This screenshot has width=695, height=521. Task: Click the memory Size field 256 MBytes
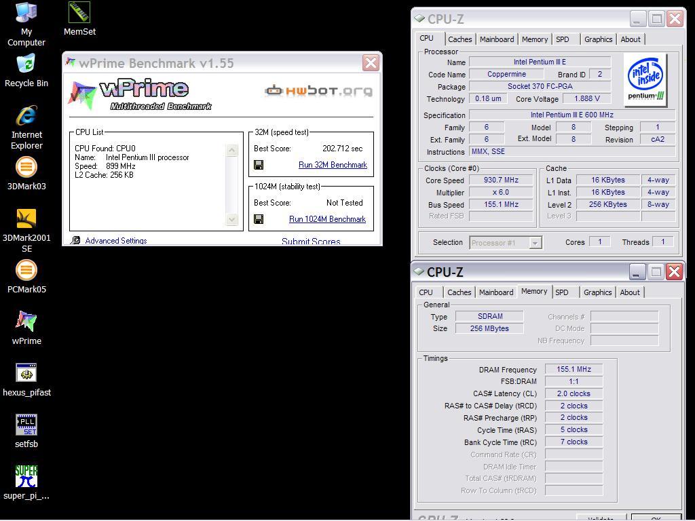pos(490,328)
